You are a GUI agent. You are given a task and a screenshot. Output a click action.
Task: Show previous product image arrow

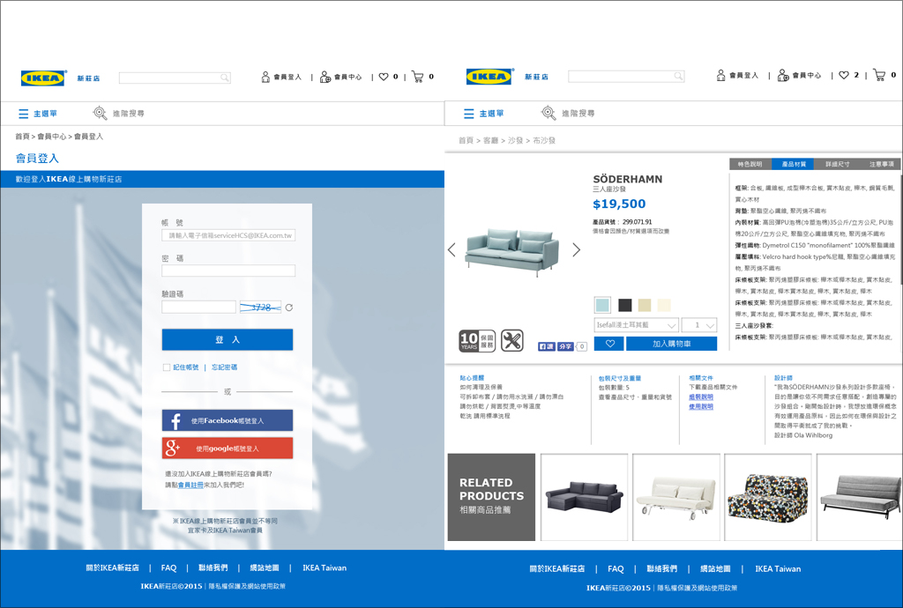click(451, 249)
